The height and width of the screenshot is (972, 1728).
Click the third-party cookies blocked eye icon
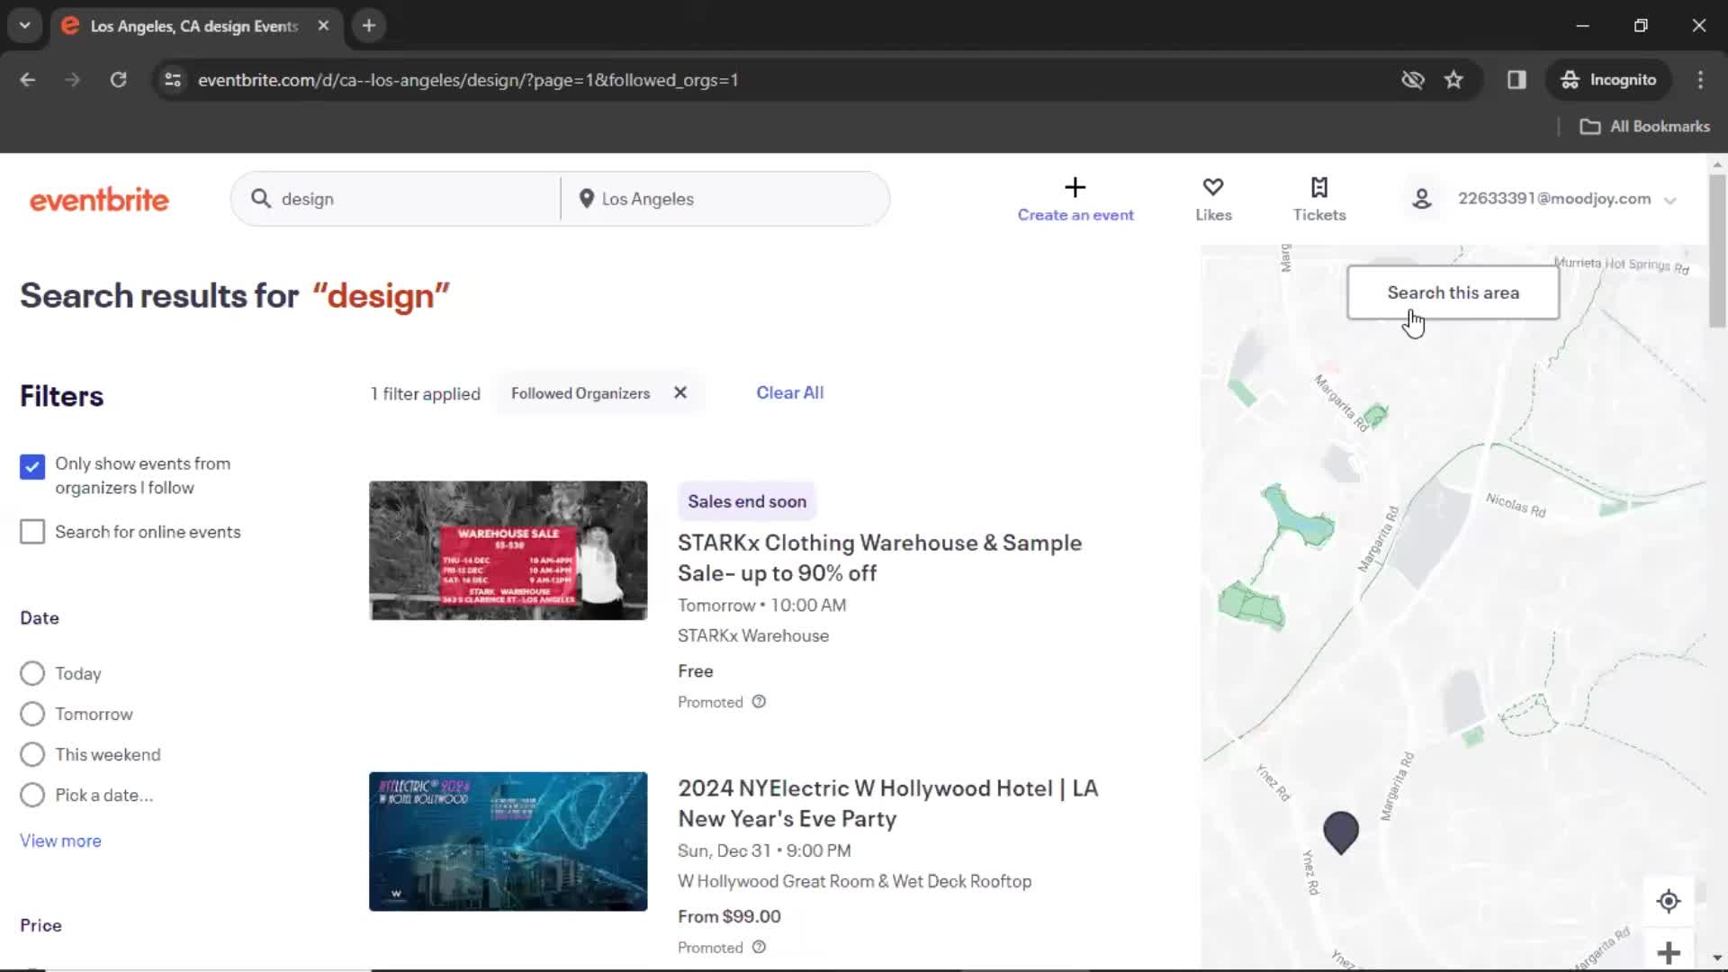(x=1413, y=80)
